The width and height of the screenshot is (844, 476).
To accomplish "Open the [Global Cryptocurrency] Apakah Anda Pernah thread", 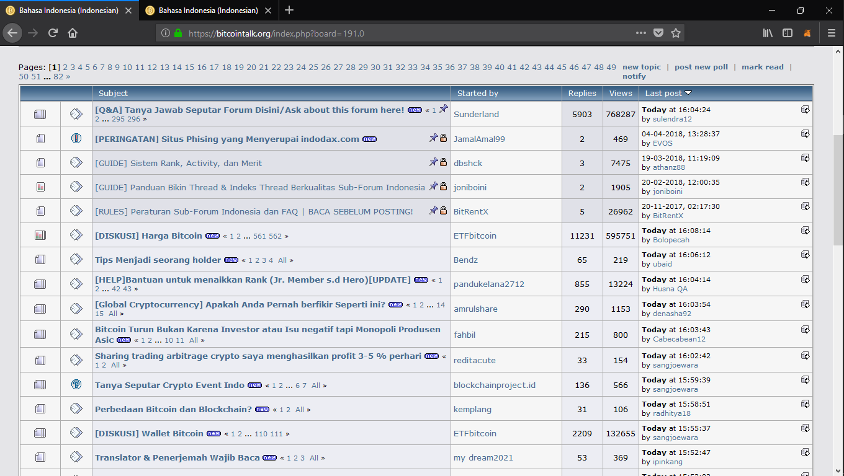I will point(240,304).
